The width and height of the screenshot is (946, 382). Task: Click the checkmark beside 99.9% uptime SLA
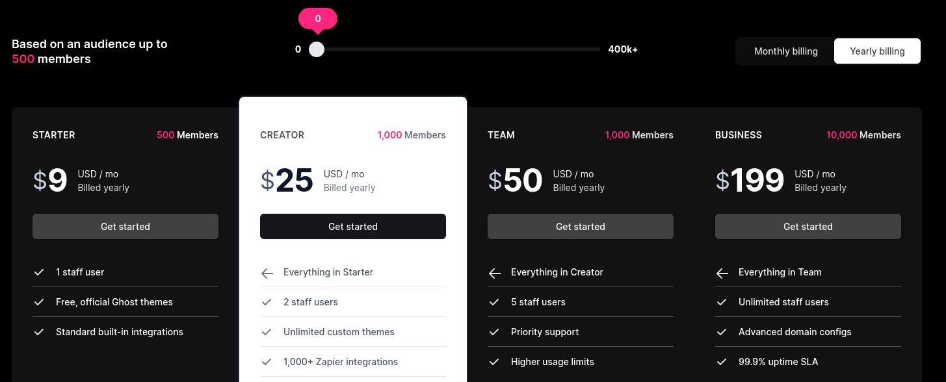[x=722, y=362]
